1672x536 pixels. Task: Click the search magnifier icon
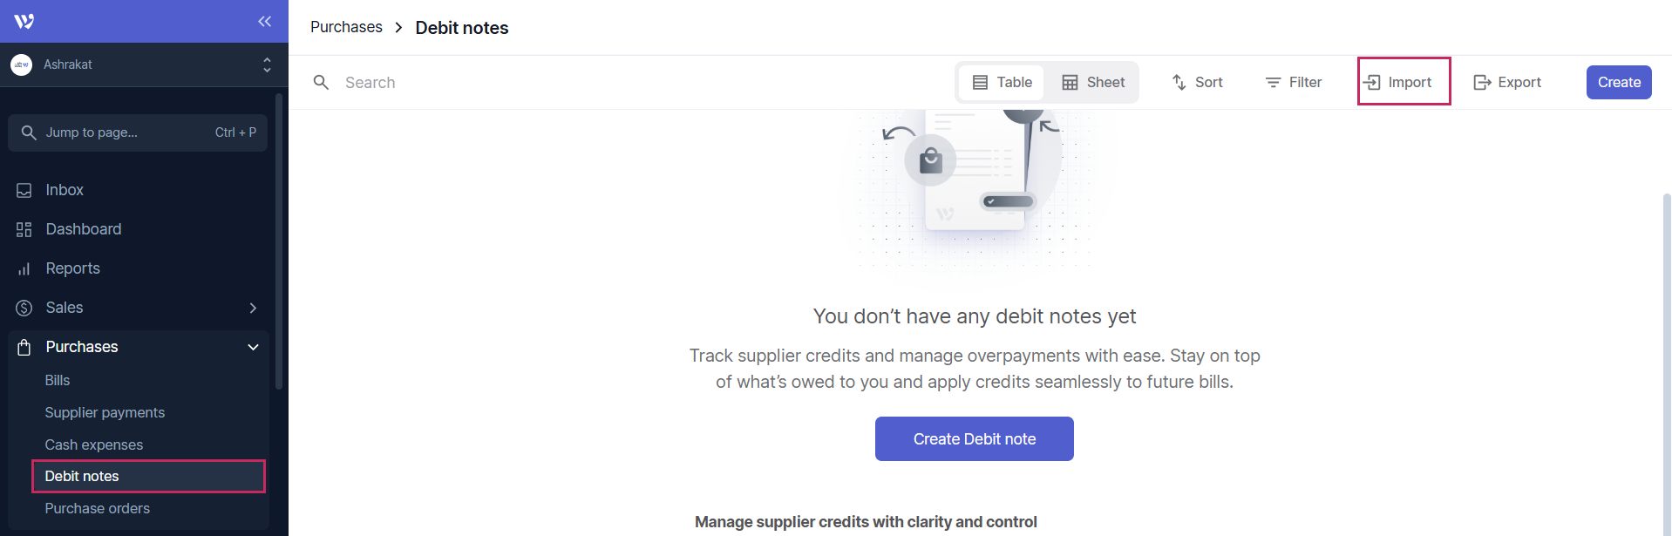(321, 82)
